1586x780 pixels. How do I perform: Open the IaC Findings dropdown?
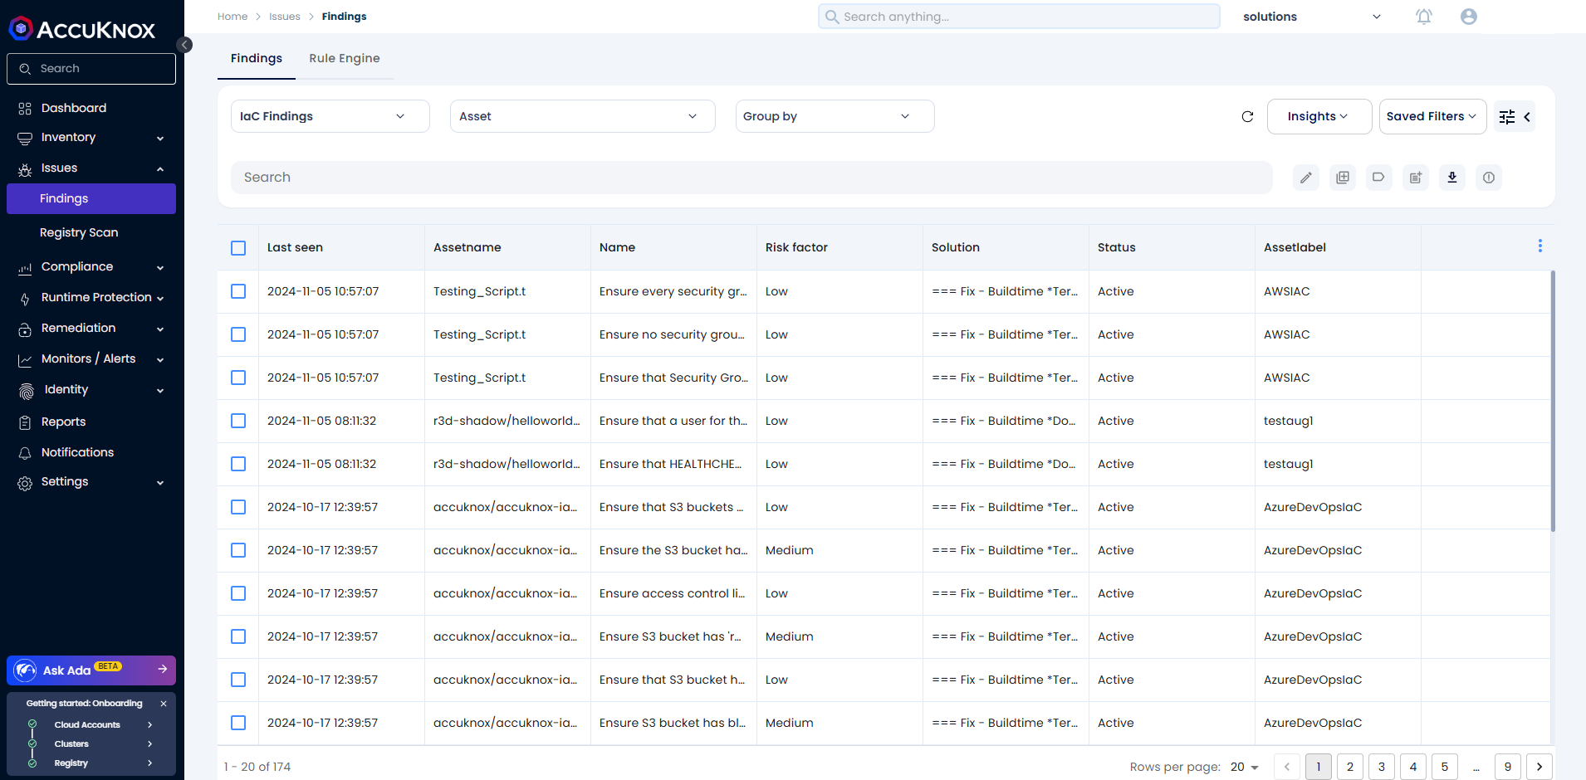click(330, 116)
